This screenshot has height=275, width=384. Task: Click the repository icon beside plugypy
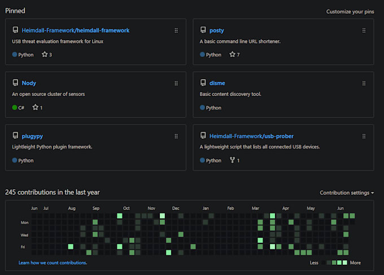[x=15, y=136]
